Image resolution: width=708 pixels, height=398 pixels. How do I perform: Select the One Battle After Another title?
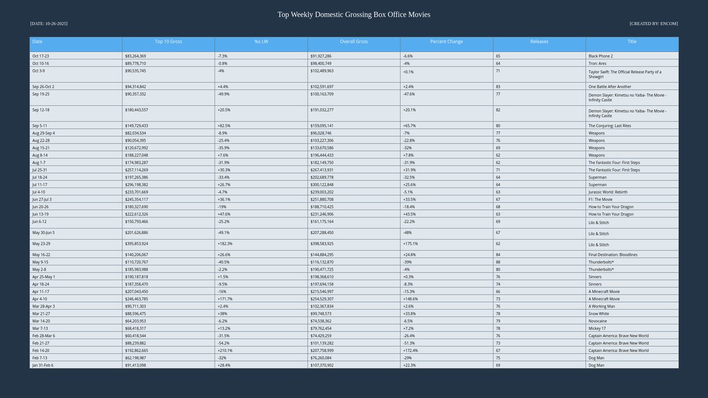pos(632,87)
